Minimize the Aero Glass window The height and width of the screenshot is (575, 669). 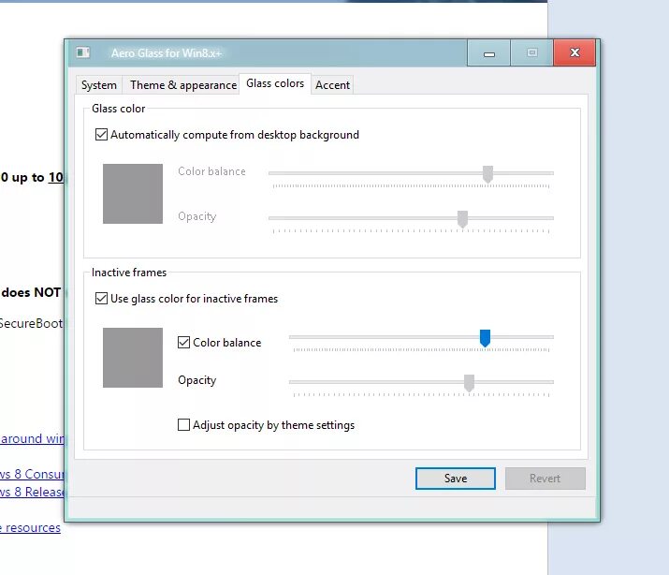pos(489,53)
